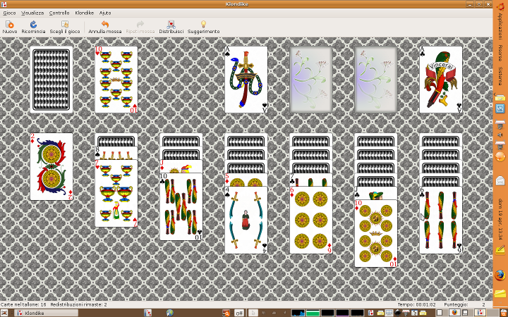The width and height of the screenshot is (508, 317).
Task: Toggle the Off button in bottom panel
Action: pyautogui.click(x=239, y=313)
